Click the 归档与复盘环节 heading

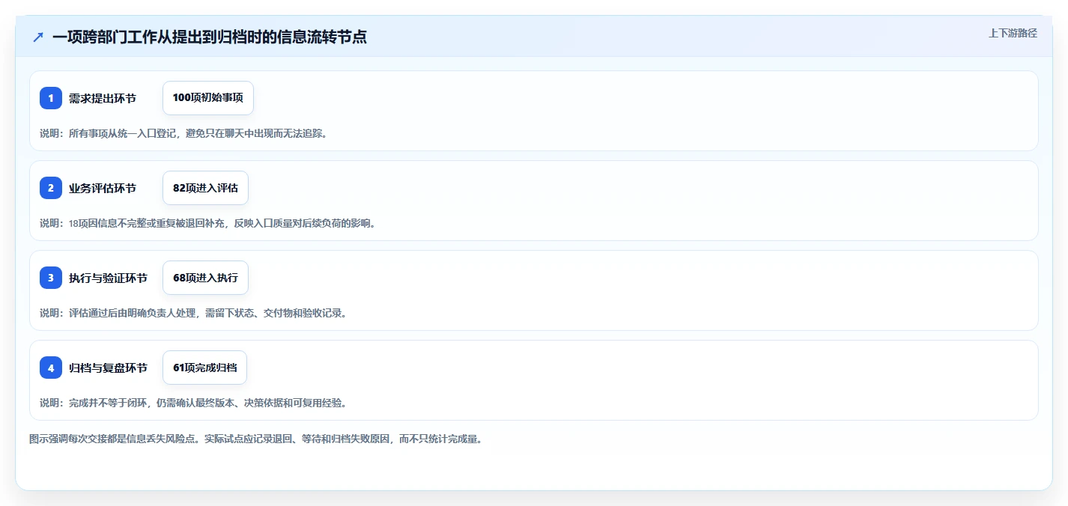[x=108, y=368]
